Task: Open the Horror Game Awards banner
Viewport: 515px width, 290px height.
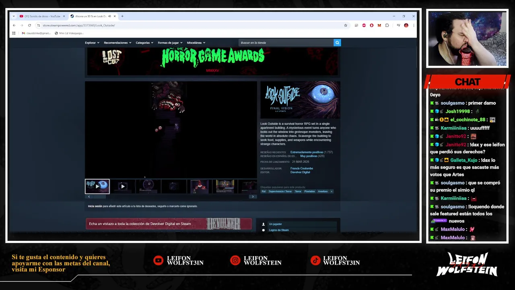Action: point(212,62)
